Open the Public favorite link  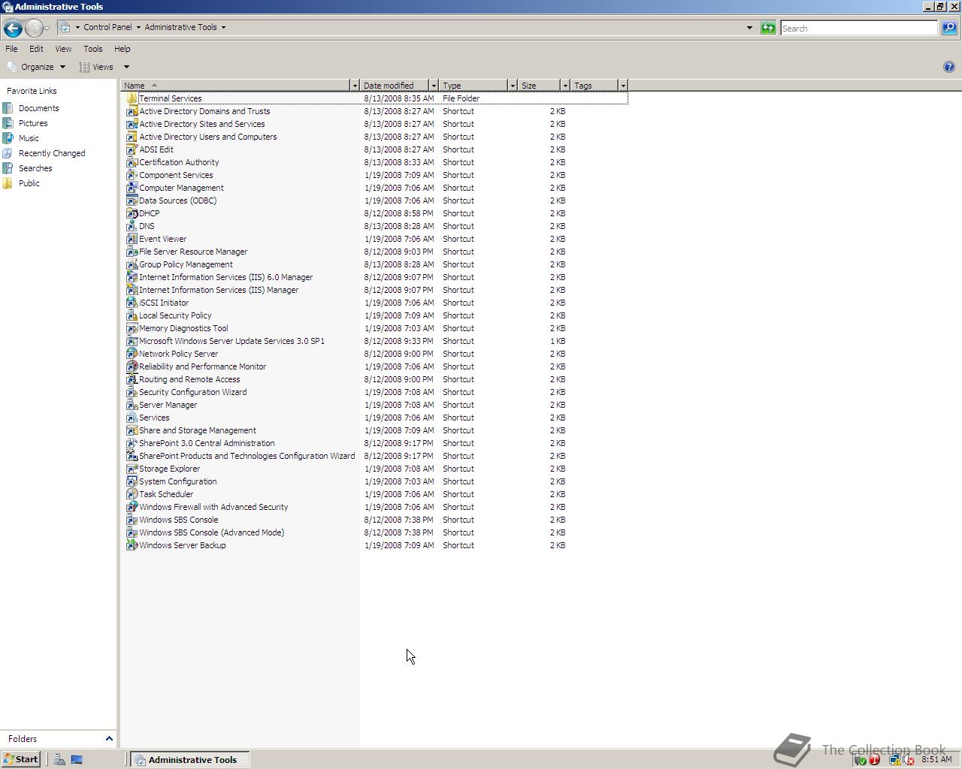point(29,183)
